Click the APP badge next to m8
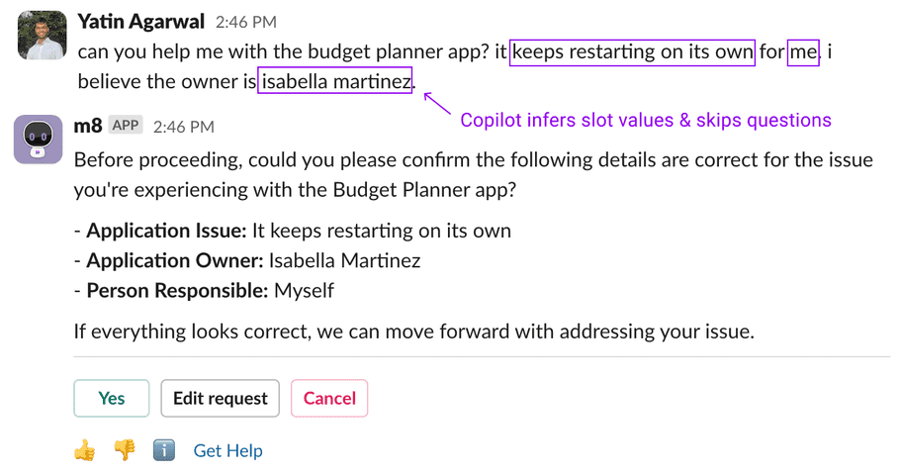Image resolution: width=900 pixels, height=475 pixels. pos(126,126)
